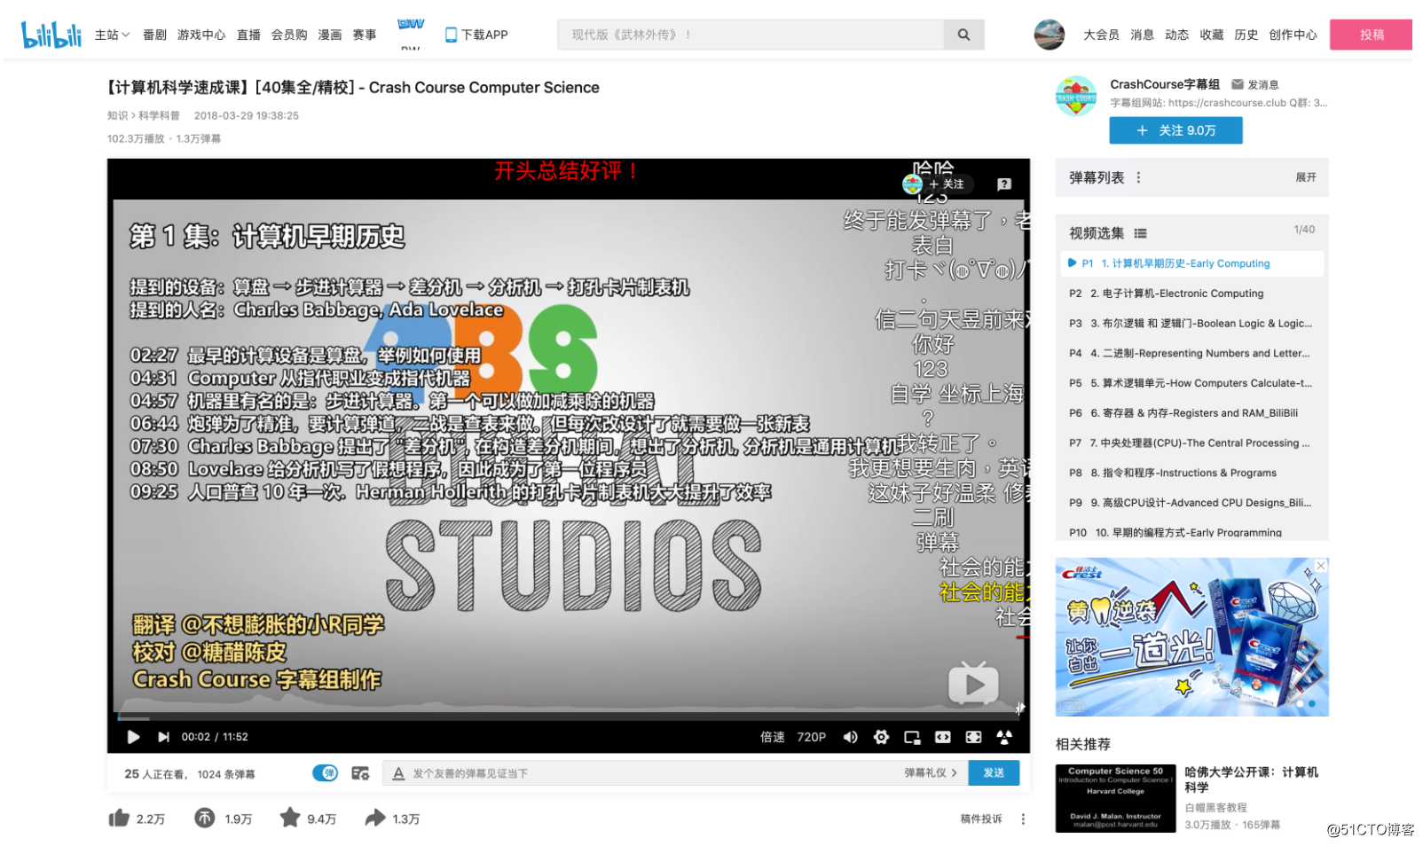
Task: Click the 投稿 upload button
Action: coord(1371,35)
